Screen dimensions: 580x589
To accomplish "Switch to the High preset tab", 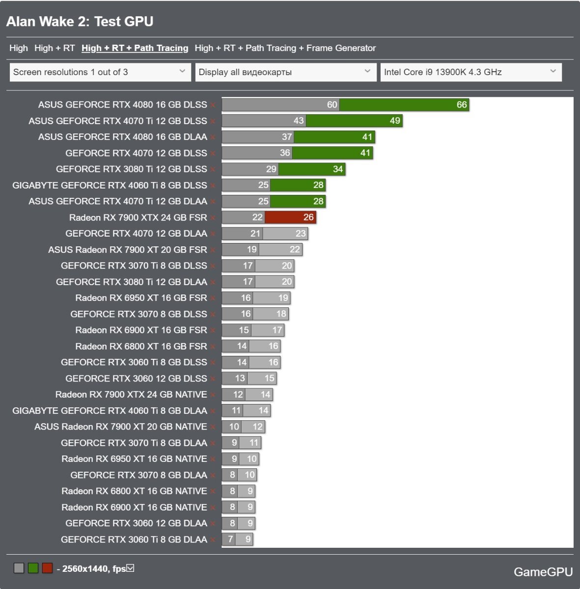I will pos(19,48).
